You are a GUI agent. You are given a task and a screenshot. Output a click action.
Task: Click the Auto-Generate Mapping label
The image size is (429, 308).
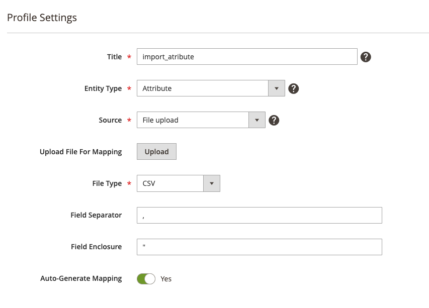[x=81, y=278]
